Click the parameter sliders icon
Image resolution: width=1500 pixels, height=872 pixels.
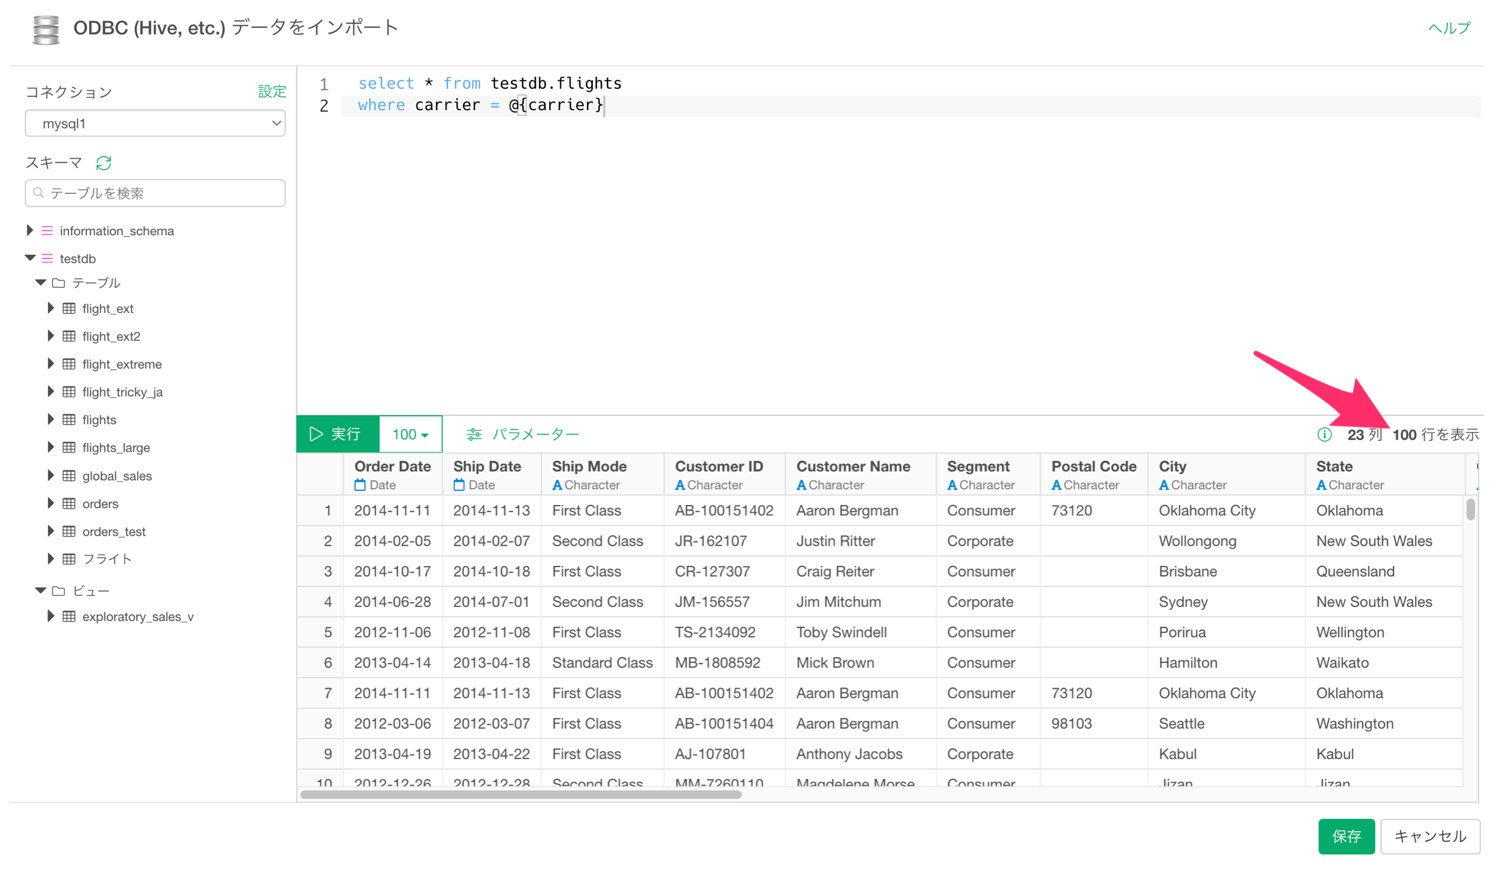pos(474,435)
